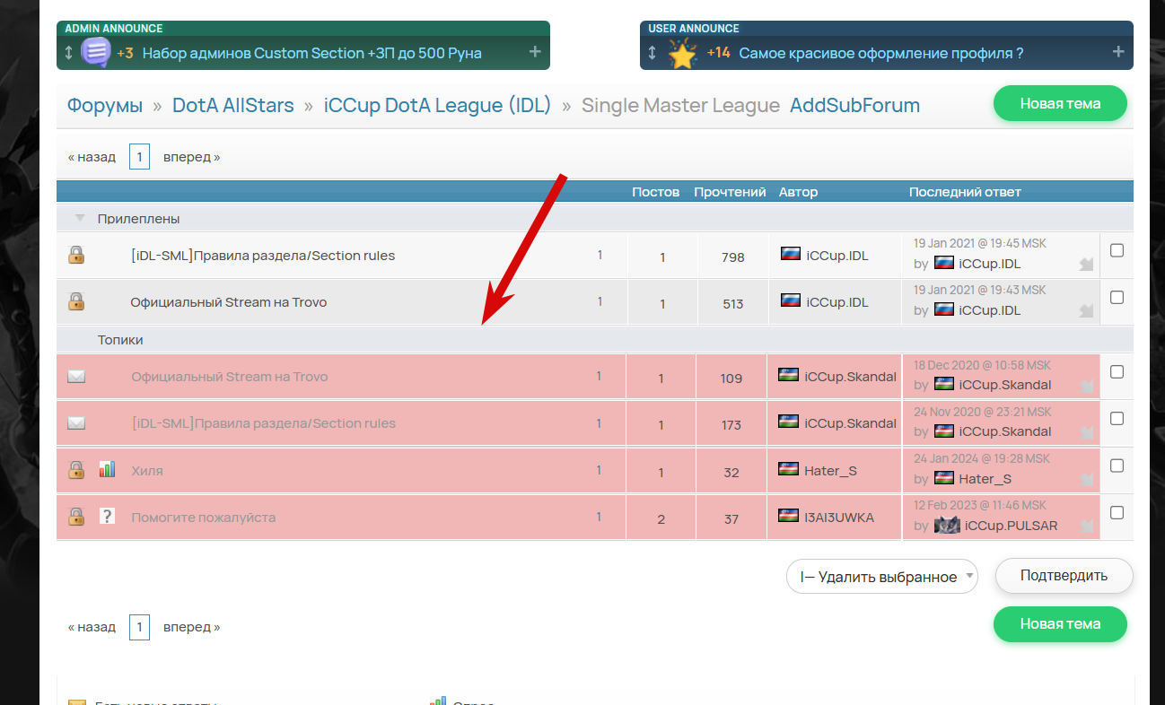Click envelope icon on Skandal's Trovo stream topic
This screenshot has width=1165, height=705.
76,377
